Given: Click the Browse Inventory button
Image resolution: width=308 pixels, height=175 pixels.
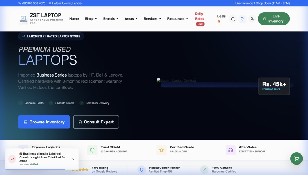Looking at the screenshot, I should tap(44, 122).
